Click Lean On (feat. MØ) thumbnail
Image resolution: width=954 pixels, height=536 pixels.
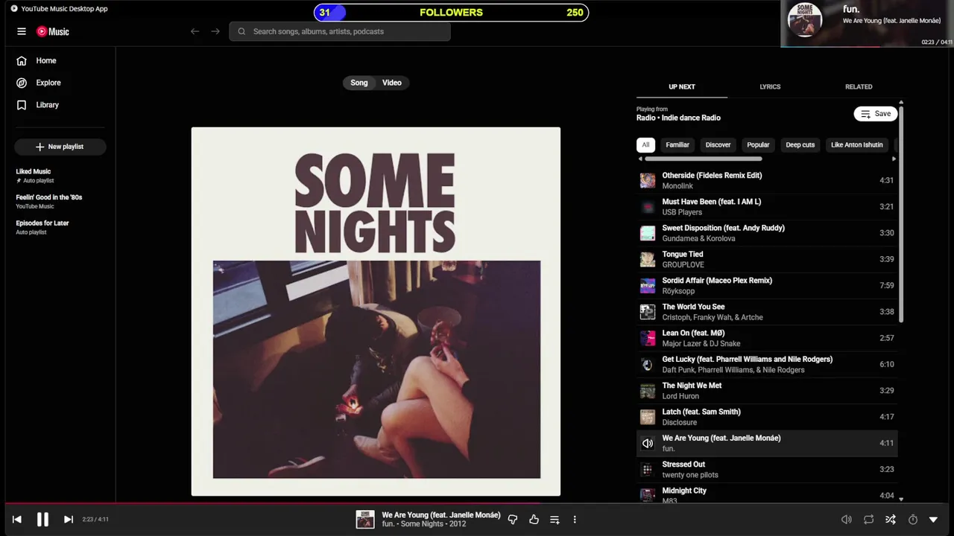(x=648, y=338)
